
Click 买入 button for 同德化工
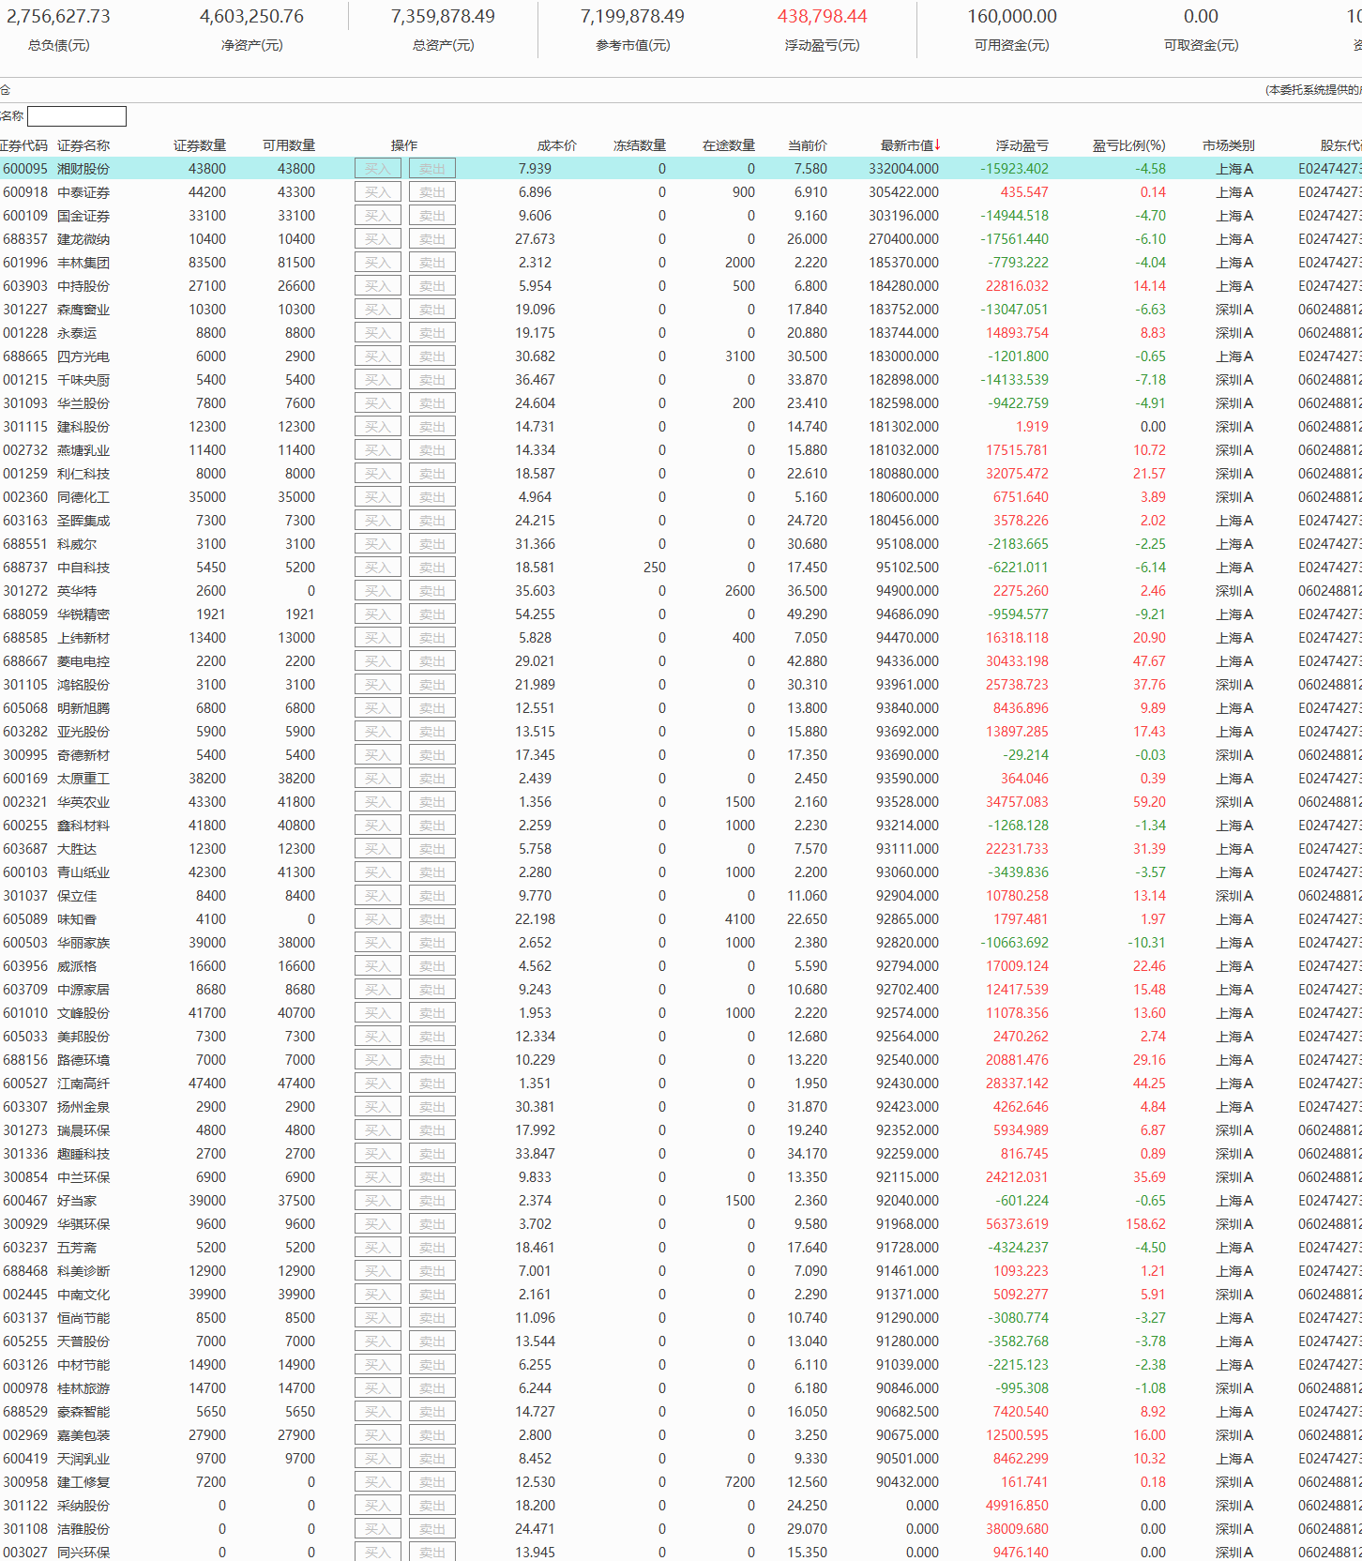pyautogui.click(x=378, y=497)
